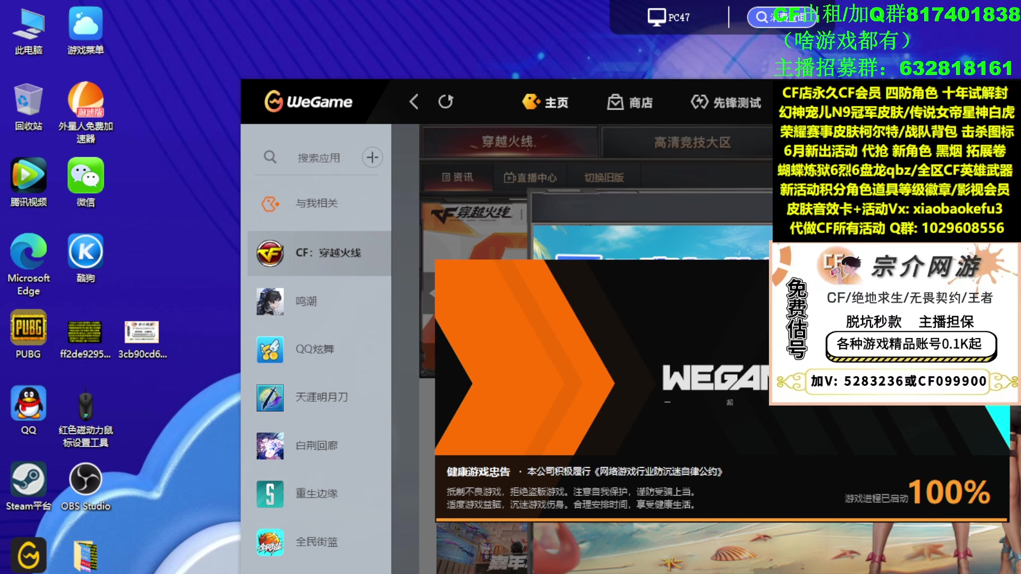This screenshot has width=1021, height=574.
Task: Launch 酷狗 music app
Action: point(86,259)
